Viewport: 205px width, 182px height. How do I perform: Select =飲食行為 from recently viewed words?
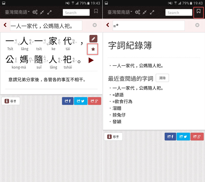coord(122,102)
